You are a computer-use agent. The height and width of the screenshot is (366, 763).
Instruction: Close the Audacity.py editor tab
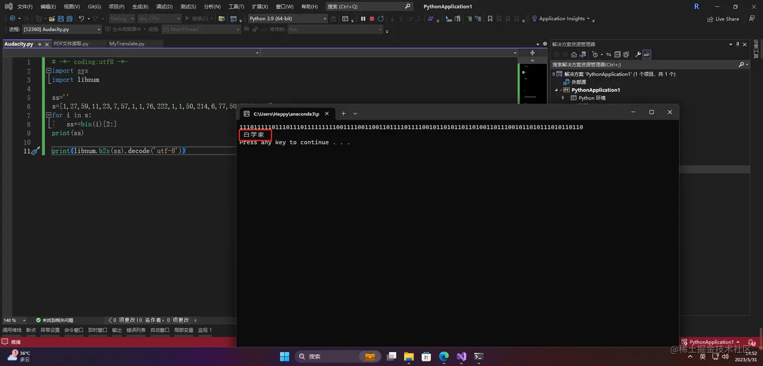click(x=47, y=44)
